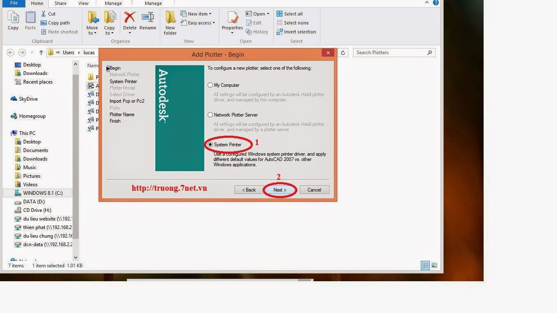Click Paste shortcut command
This screenshot has height=313, width=557.
(59, 32)
